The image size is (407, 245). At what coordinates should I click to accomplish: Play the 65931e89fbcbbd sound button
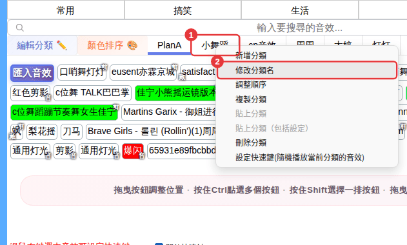coord(182,151)
